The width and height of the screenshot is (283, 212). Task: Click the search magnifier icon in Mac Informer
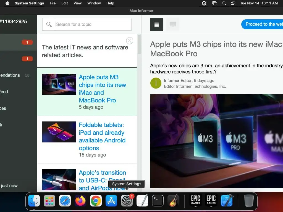click(x=49, y=24)
